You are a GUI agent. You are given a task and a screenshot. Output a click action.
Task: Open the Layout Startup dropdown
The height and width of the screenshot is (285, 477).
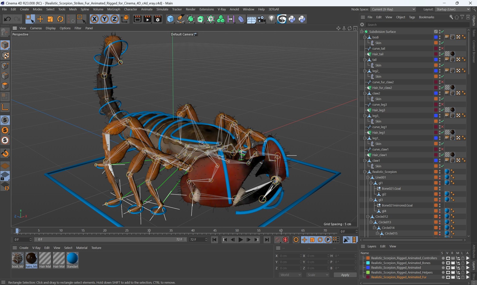click(x=453, y=9)
